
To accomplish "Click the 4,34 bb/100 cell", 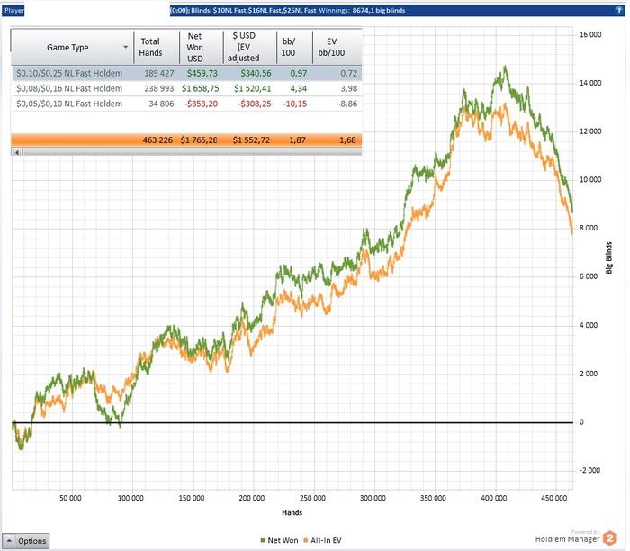I will [299, 88].
